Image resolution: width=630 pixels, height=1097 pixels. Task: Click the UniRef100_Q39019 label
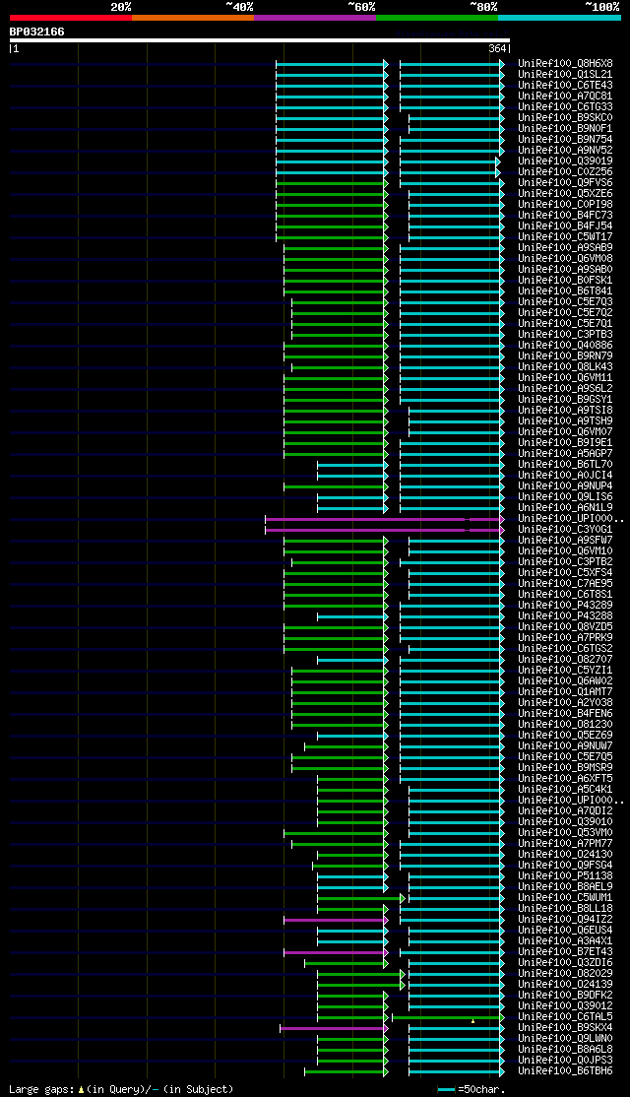[566, 161]
